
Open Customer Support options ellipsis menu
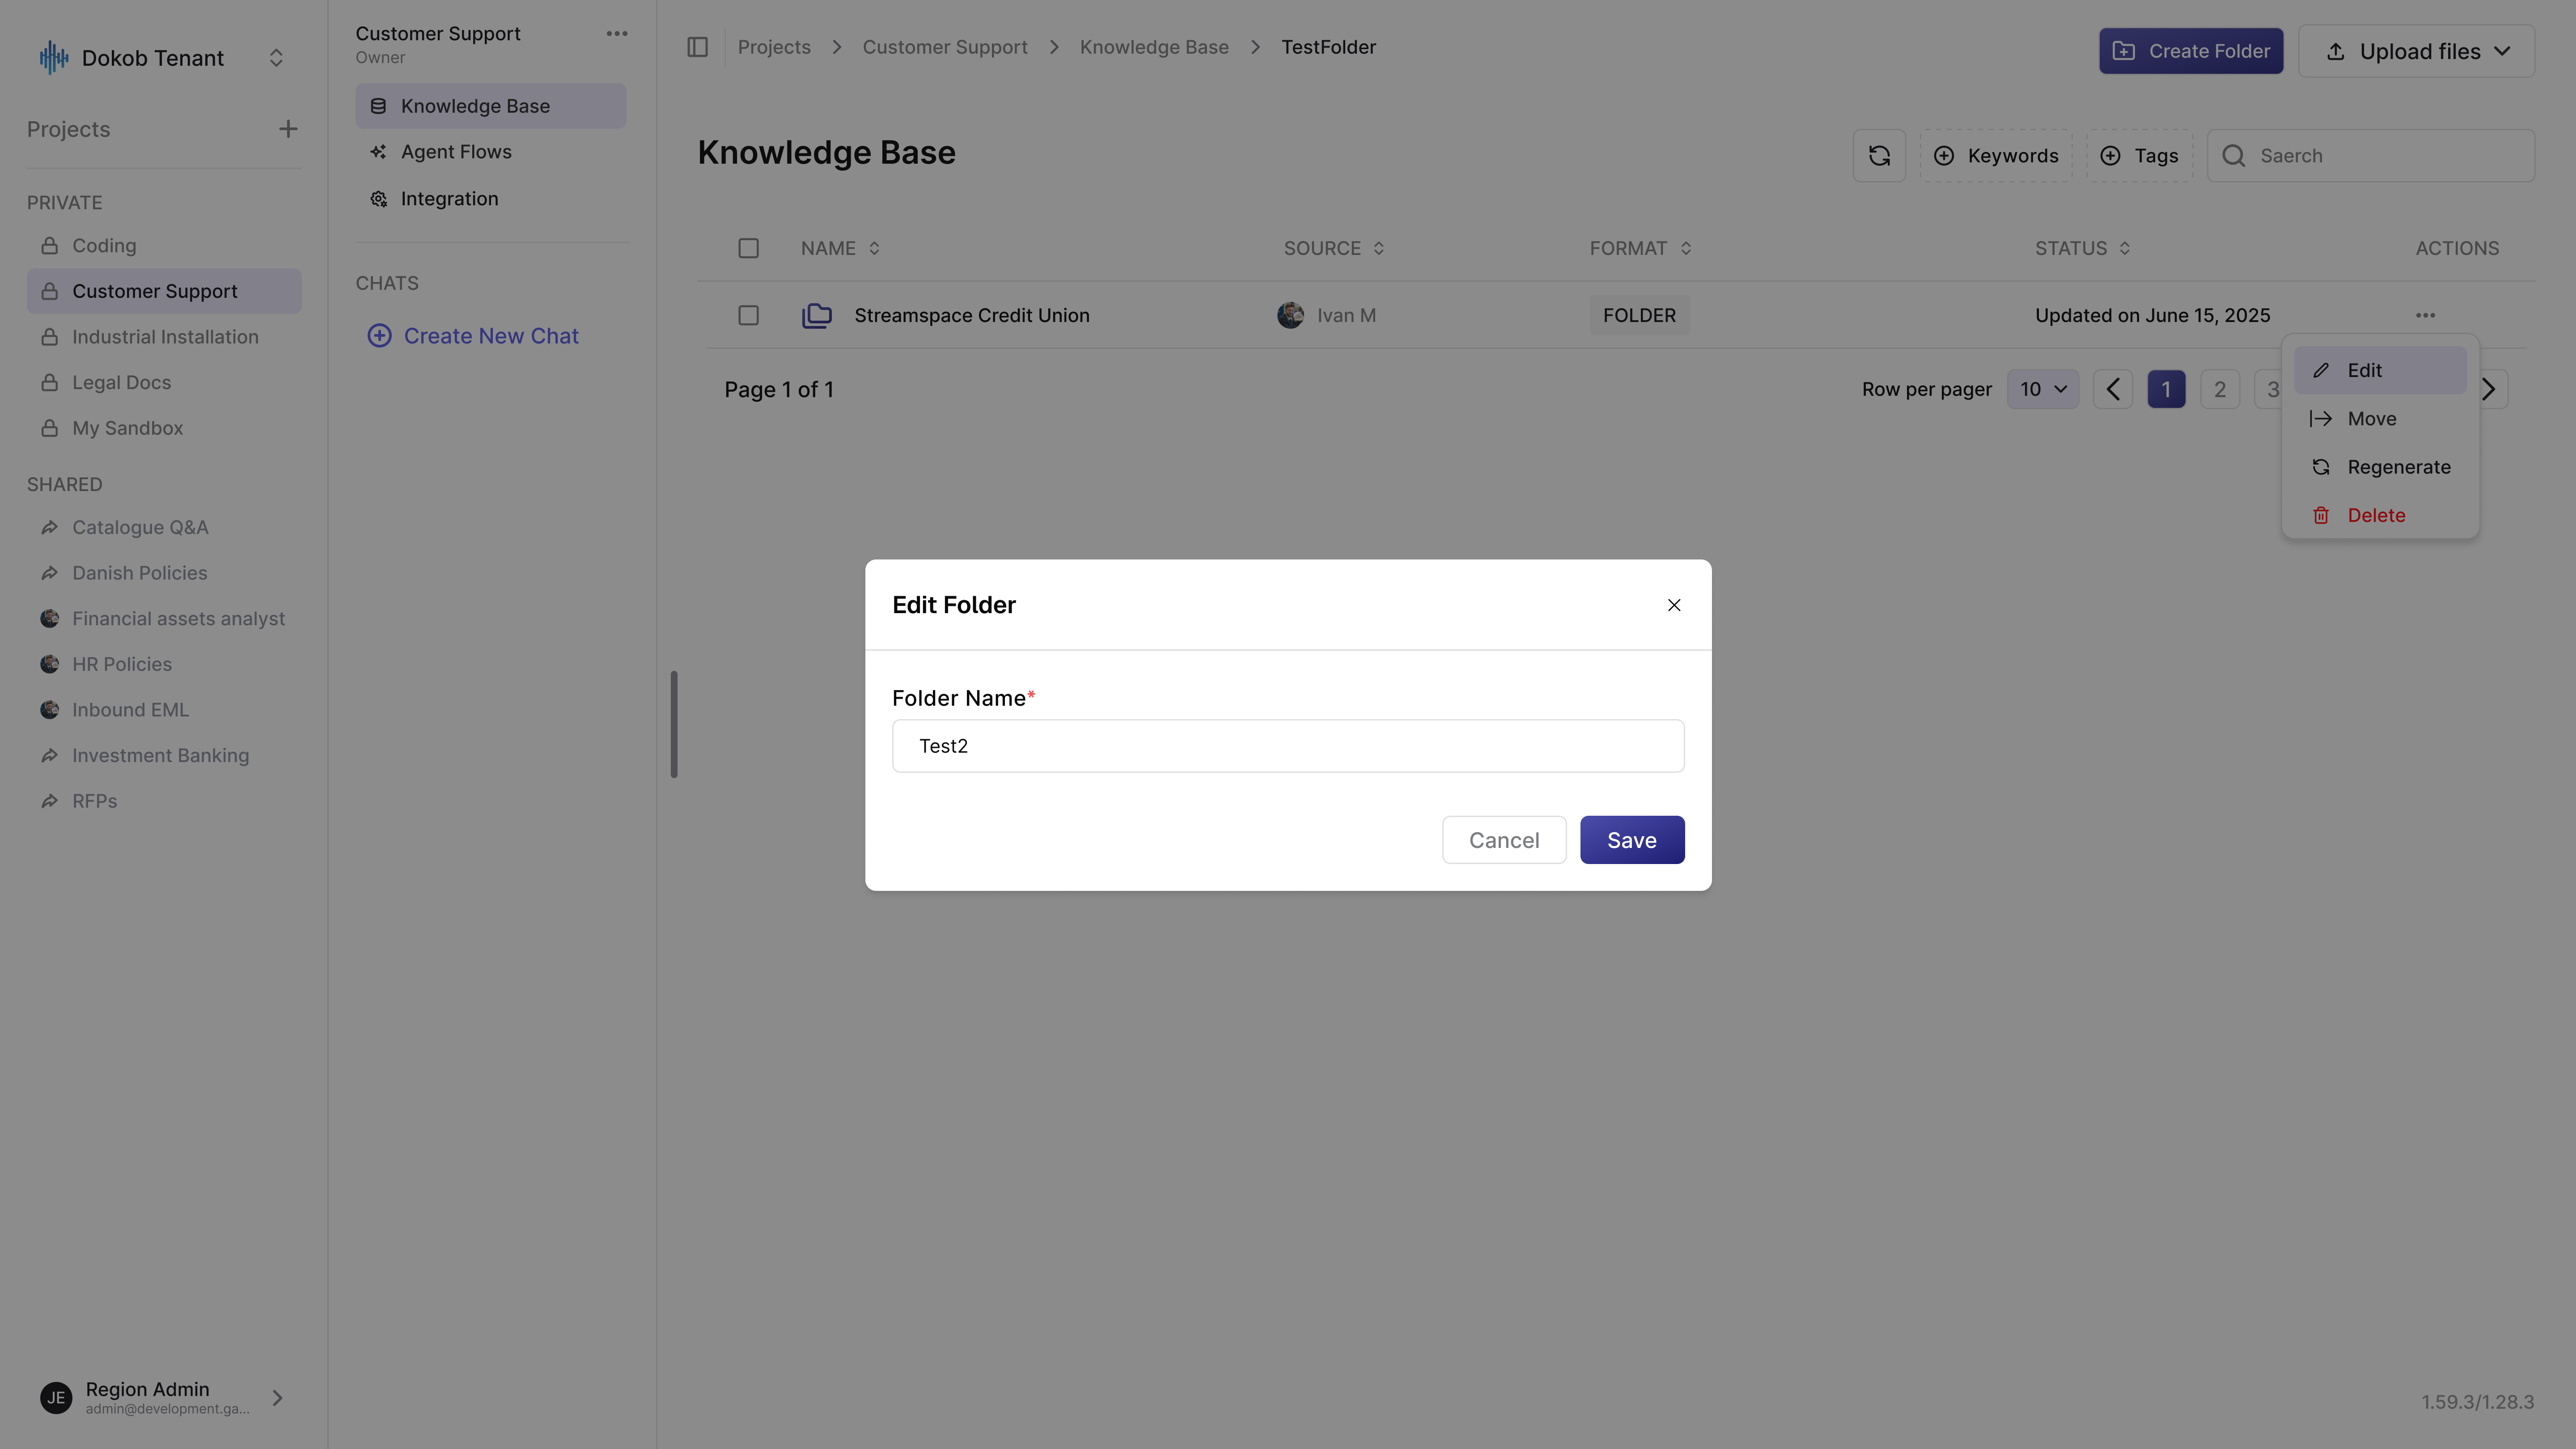coord(617,34)
